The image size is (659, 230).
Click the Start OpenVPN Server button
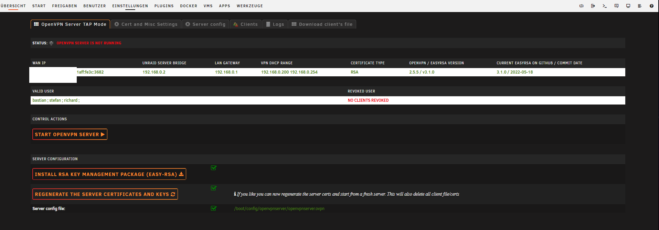pos(70,134)
